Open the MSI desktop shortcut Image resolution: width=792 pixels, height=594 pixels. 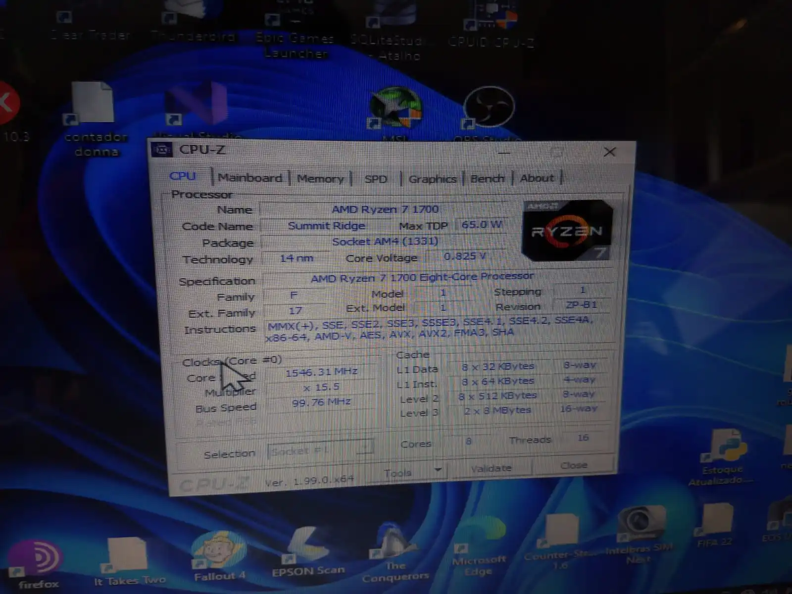(x=395, y=113)
